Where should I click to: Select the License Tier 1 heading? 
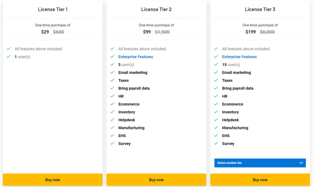[53, 9]
